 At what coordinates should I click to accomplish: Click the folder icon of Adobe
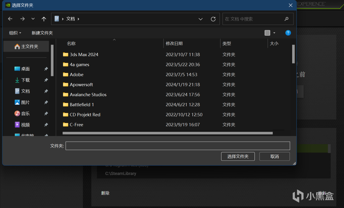[66, 75]
